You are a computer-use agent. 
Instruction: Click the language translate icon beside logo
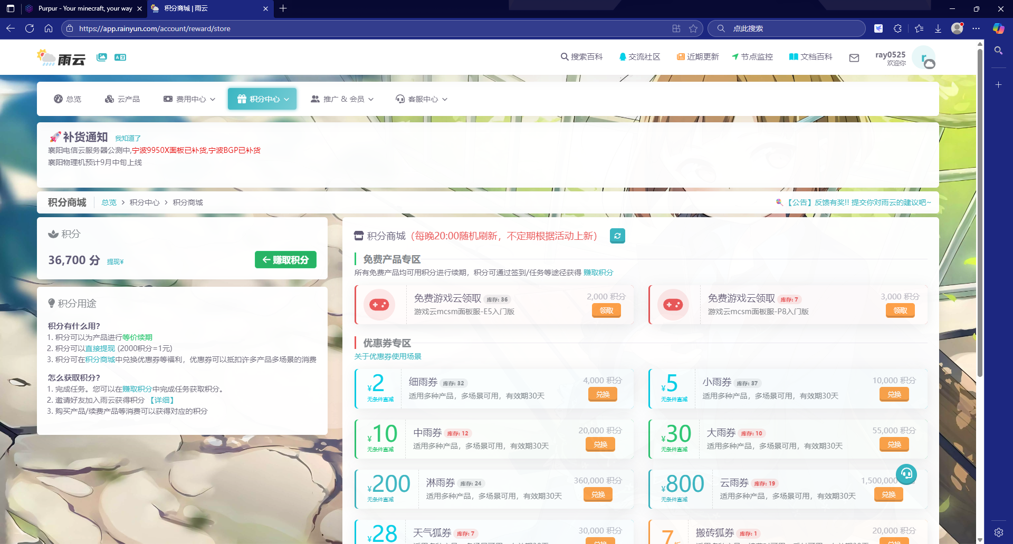120,57
